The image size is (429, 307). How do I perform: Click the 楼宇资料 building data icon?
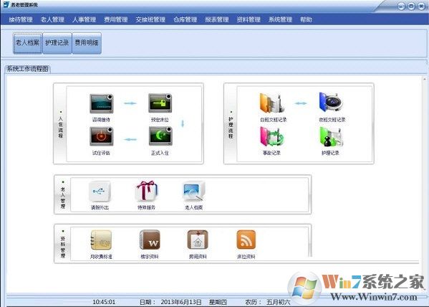tap(150, 240)
